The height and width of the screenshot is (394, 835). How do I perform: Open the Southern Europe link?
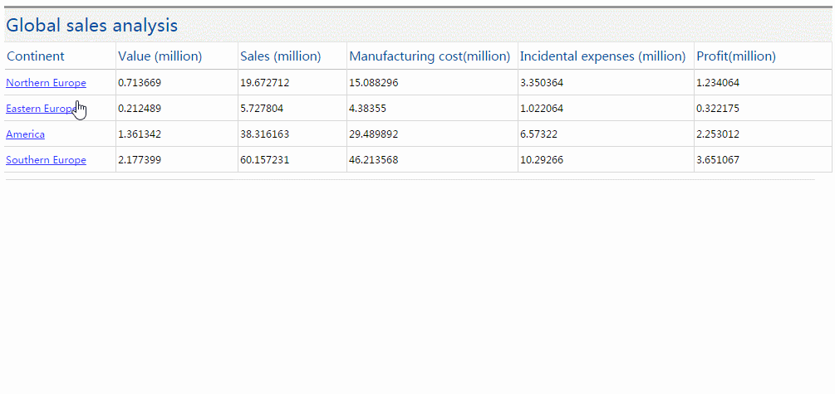(x=46, y=159)
